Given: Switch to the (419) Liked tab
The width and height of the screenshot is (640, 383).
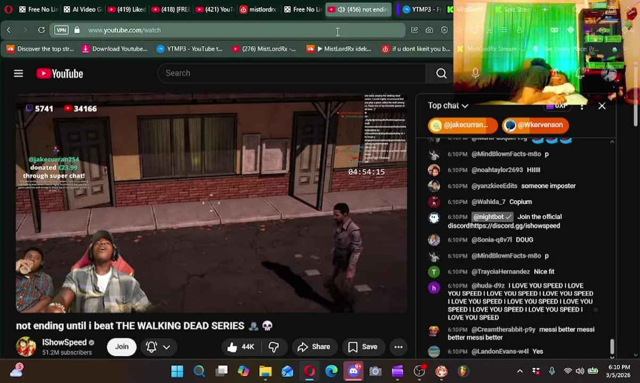Looking at the screenshot, I should 127,10.
